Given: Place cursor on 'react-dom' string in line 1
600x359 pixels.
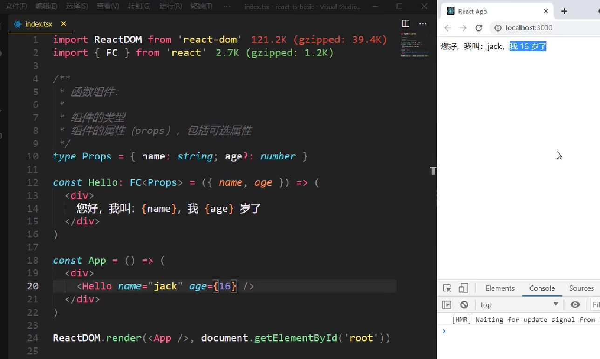Looking at the screenshot, I should [x=210, y=40].
